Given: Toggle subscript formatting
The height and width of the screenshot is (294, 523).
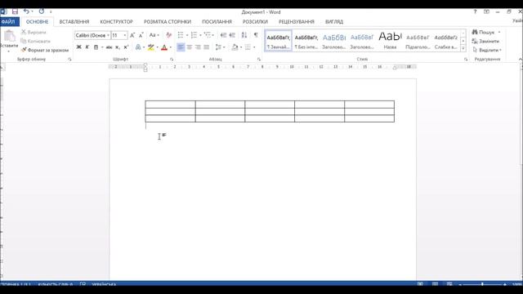Looking at the screenshot, I should click(118, 47).
